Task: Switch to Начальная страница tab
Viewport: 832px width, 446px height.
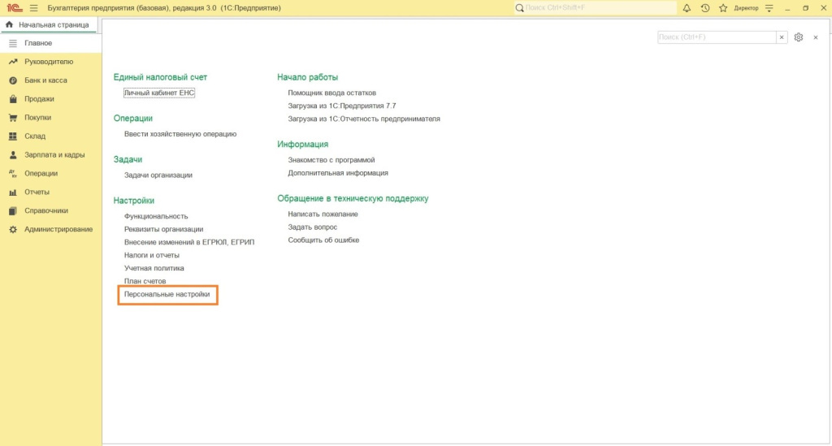Action: [x=48, y=25]
